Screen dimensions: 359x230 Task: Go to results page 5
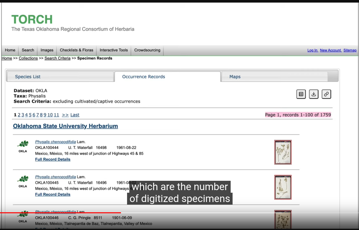(x=30, y=115)
